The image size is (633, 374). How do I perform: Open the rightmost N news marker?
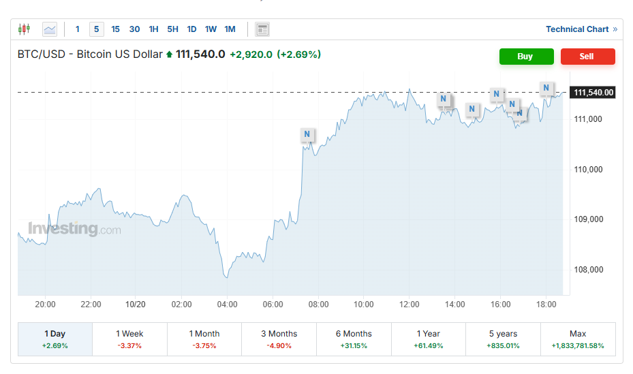[546, 88]
